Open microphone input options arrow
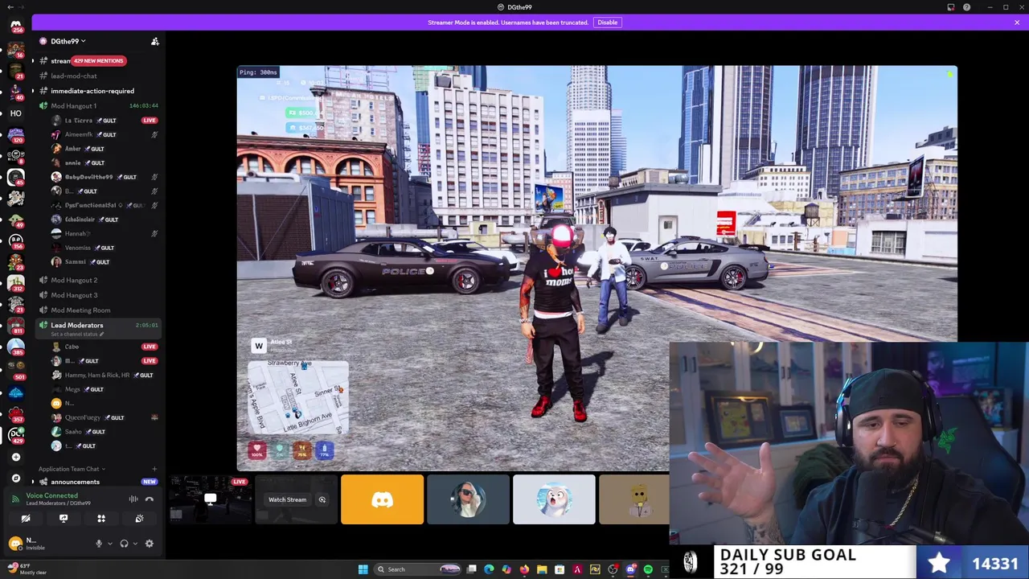Viewport: 1029px width, 579px height. tap(109, 544)
